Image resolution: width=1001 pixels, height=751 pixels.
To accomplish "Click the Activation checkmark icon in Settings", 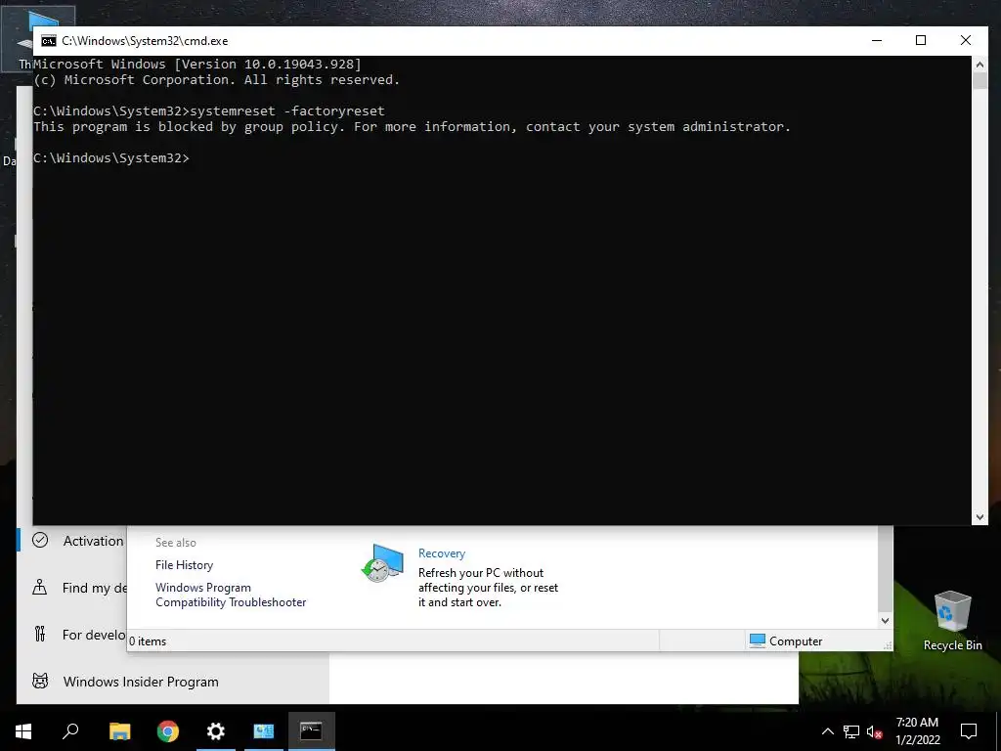I will [x=40, y=540].
